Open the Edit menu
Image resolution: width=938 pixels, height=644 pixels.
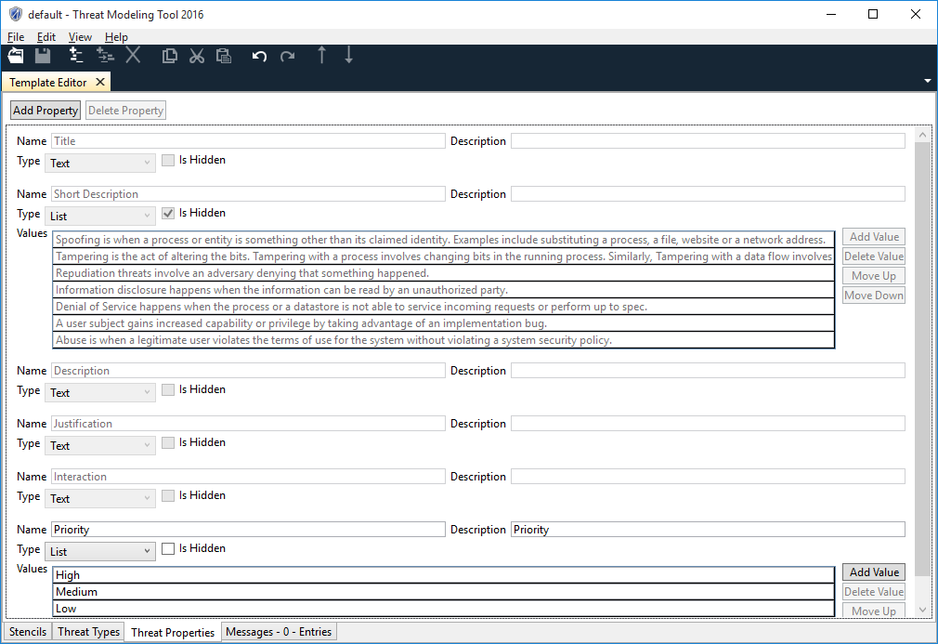[46, 36]
